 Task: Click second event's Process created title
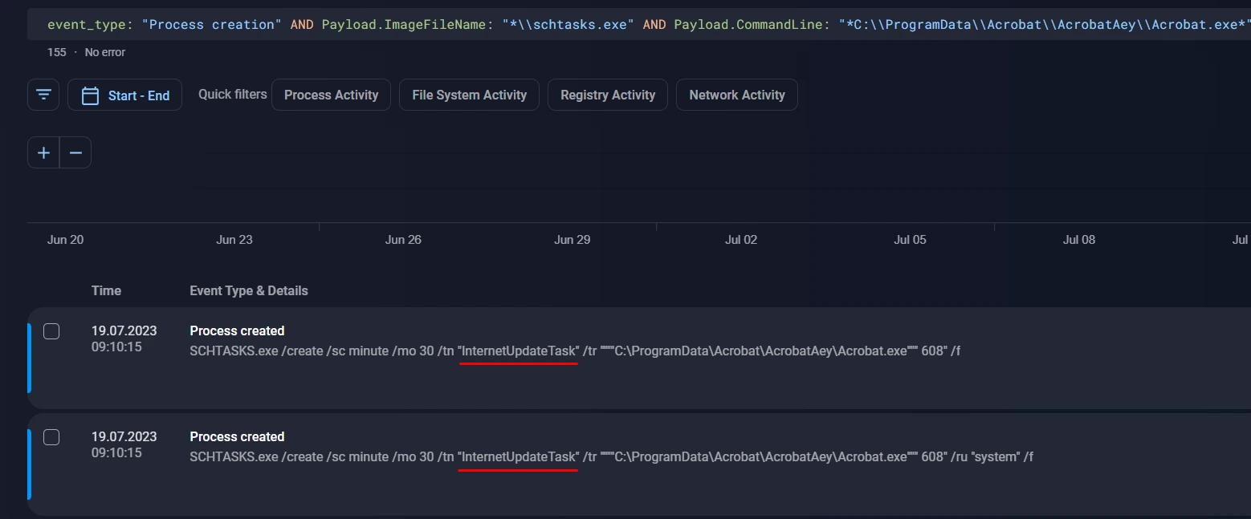click(237, 436)
